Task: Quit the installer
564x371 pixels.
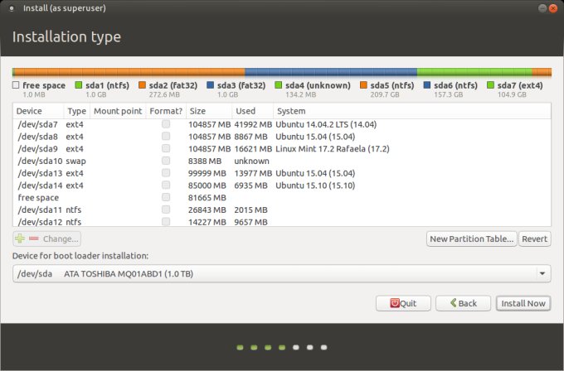Action: click(x=403, y=303)
